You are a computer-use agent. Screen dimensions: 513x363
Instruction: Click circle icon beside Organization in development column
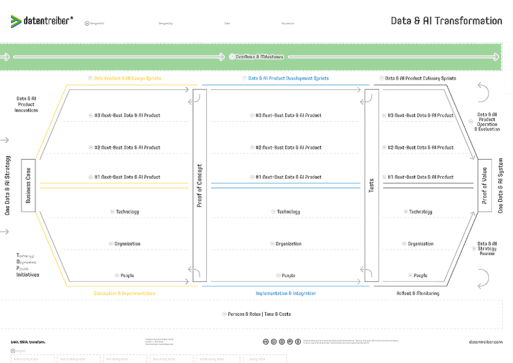(272, 244)
